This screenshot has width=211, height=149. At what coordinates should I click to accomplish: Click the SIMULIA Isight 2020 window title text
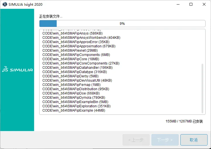pyautogui.click(x=25, y=5)
